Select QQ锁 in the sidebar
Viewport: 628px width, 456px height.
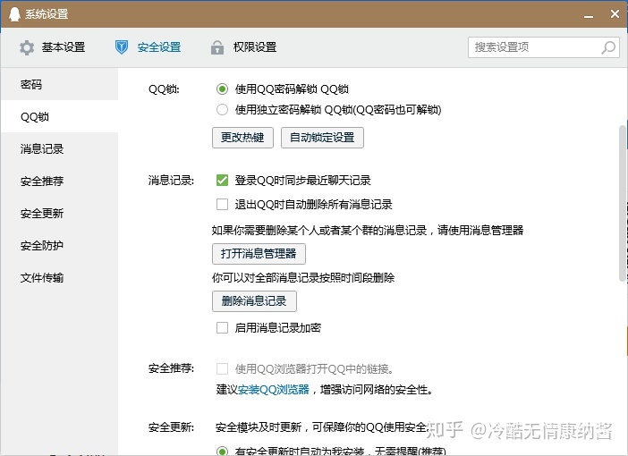tap(59, 116)
